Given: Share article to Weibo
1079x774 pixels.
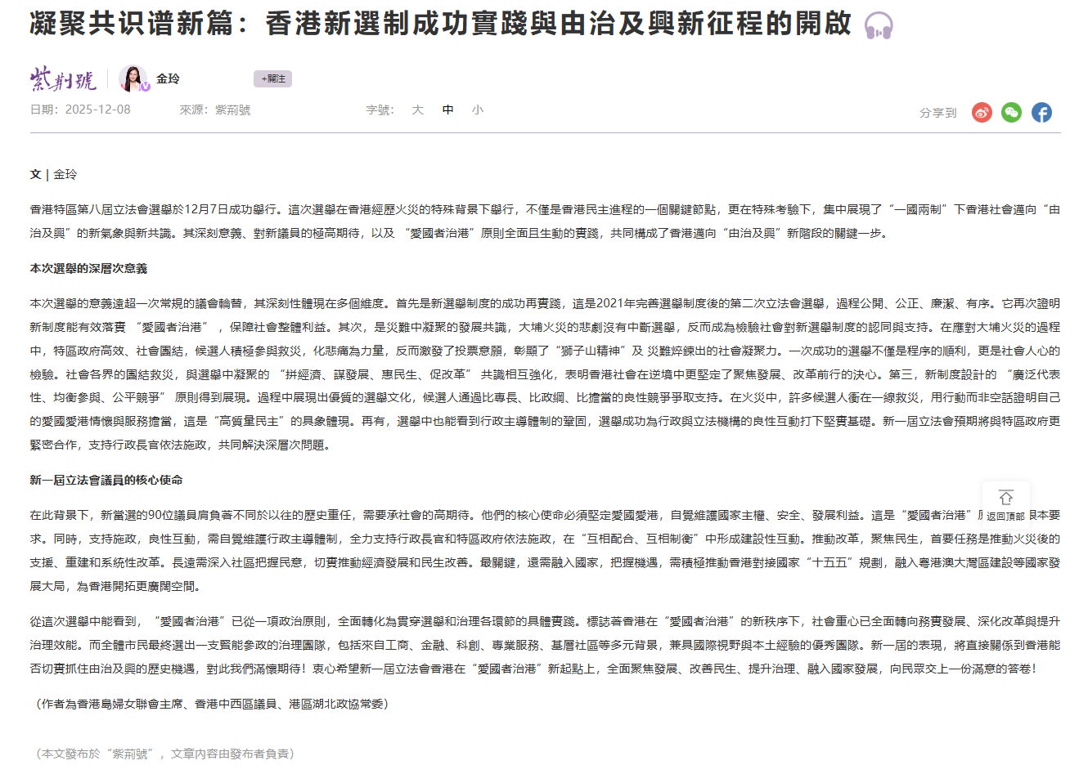Looking at the screenshot, I should 982,113.
